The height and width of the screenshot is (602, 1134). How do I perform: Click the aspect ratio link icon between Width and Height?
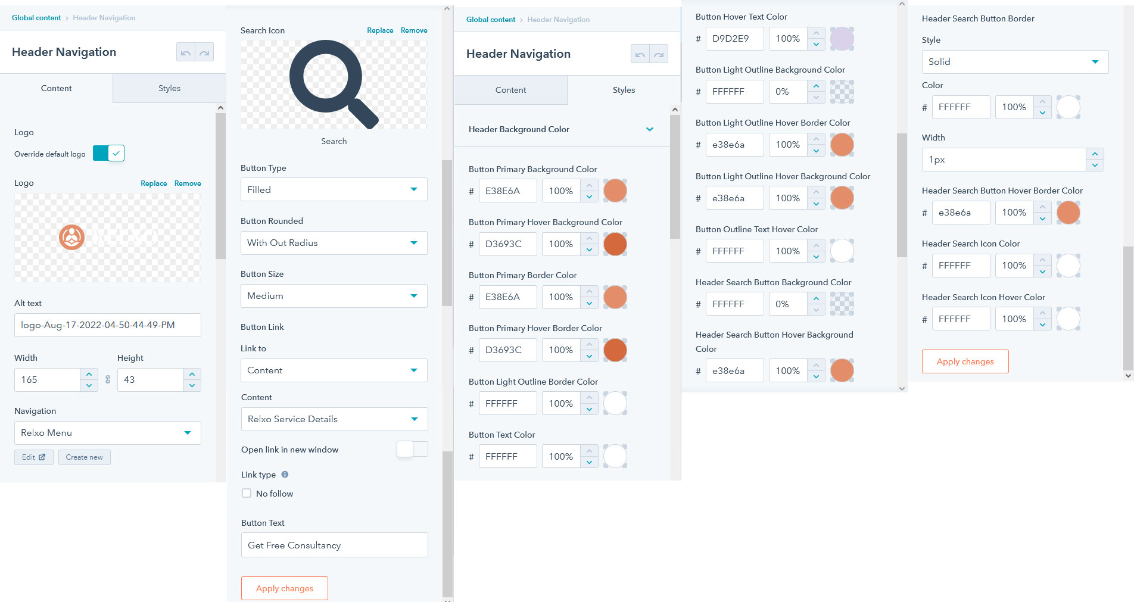click(108, 379)
